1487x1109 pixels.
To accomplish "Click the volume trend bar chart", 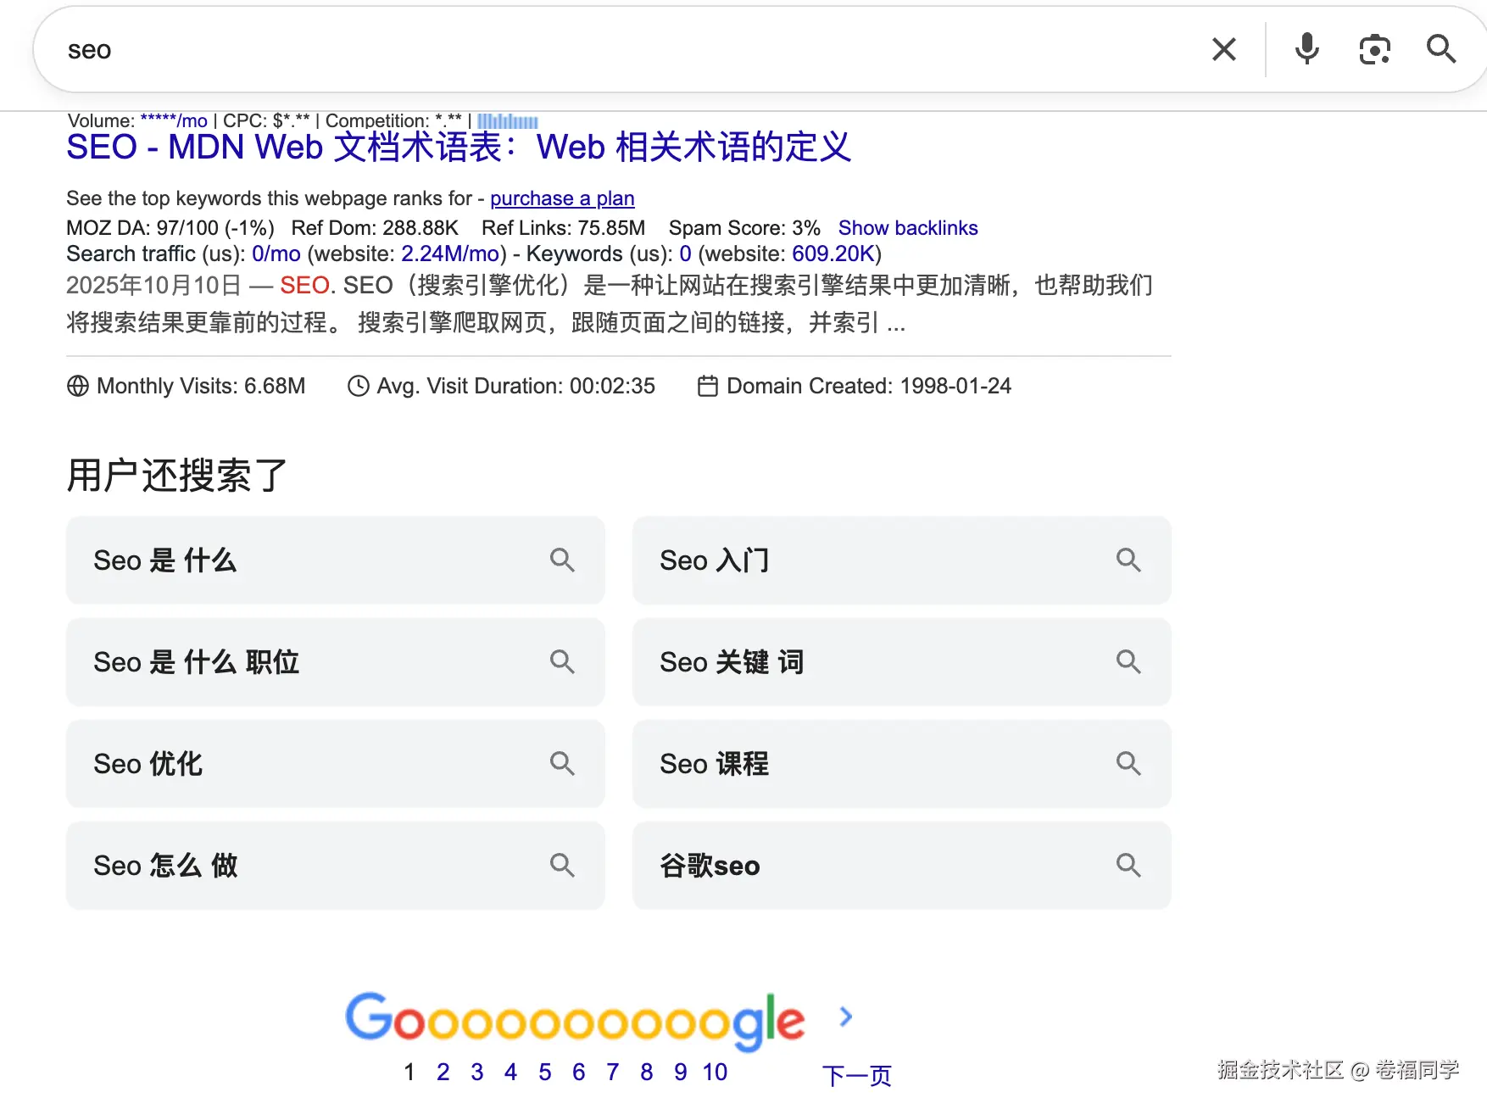I will point(507,121).
